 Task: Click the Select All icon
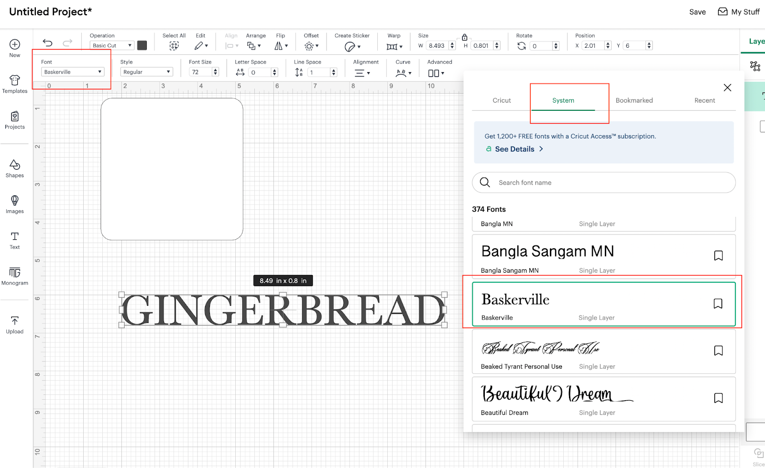click(x=174, y=46)
